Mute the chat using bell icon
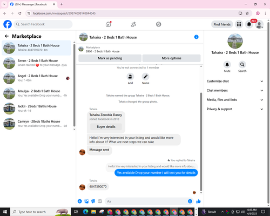Screen dimensions: 270x216 [227, 64]
